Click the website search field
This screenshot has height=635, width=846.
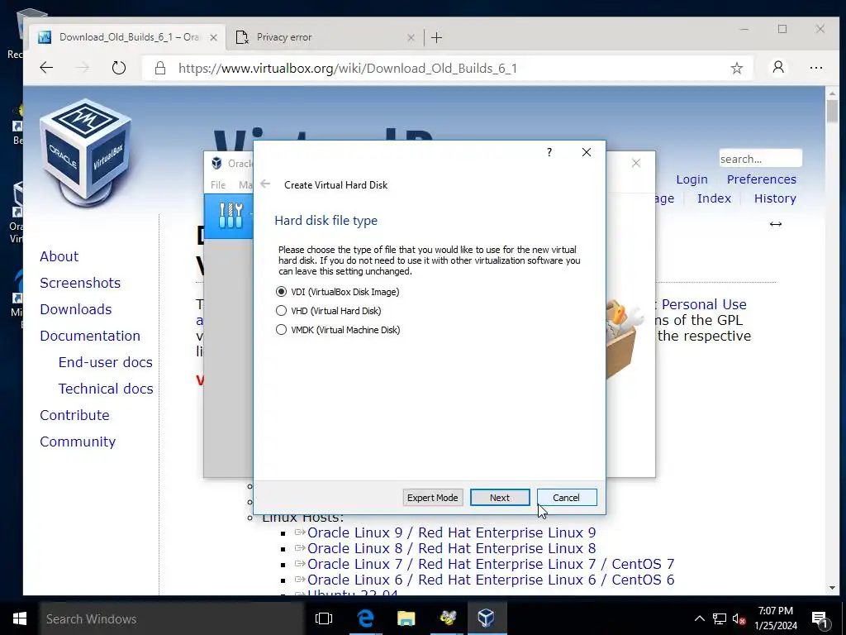click(760, 159)
